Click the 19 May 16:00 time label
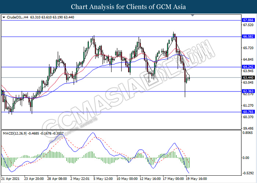This screenshot has height=183, width=257. tap(196, 179)
